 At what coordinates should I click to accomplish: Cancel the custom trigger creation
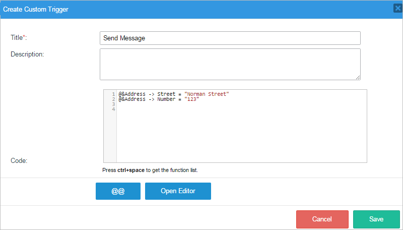[x=322, y=219]
